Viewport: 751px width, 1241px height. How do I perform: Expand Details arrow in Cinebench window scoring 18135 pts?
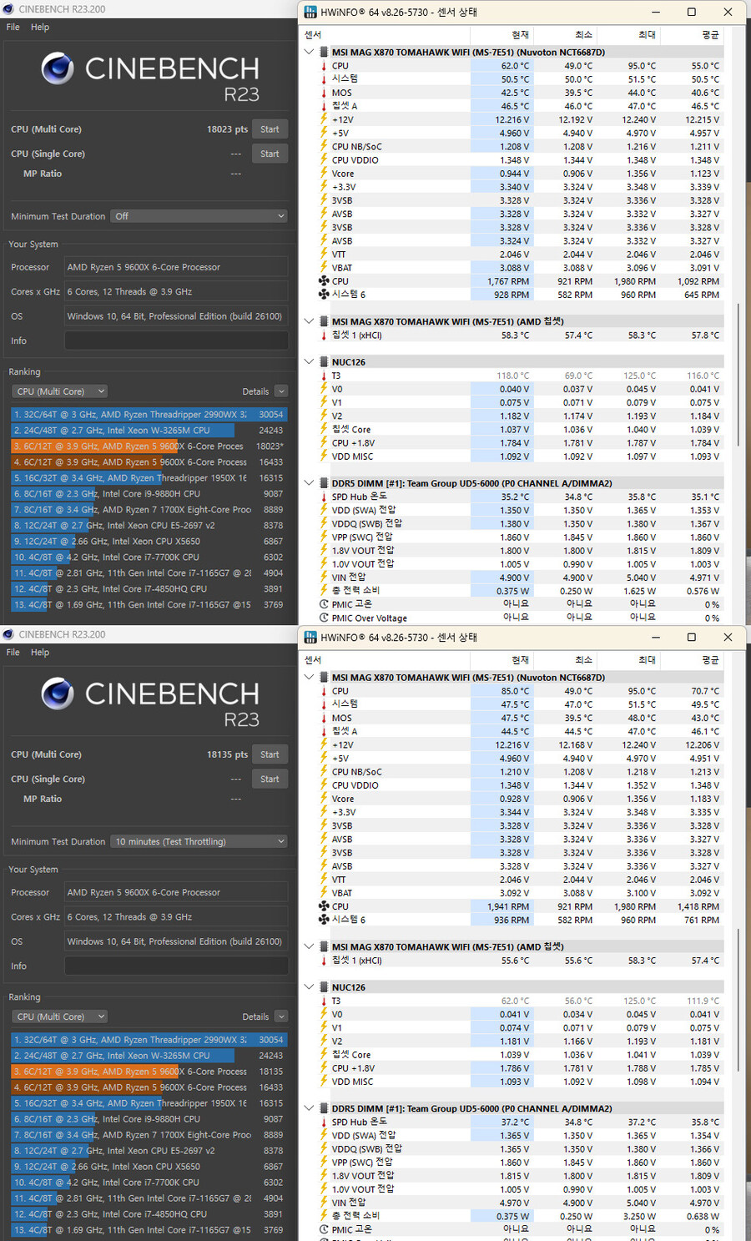pyautogui.click(x=280, y=1017)
